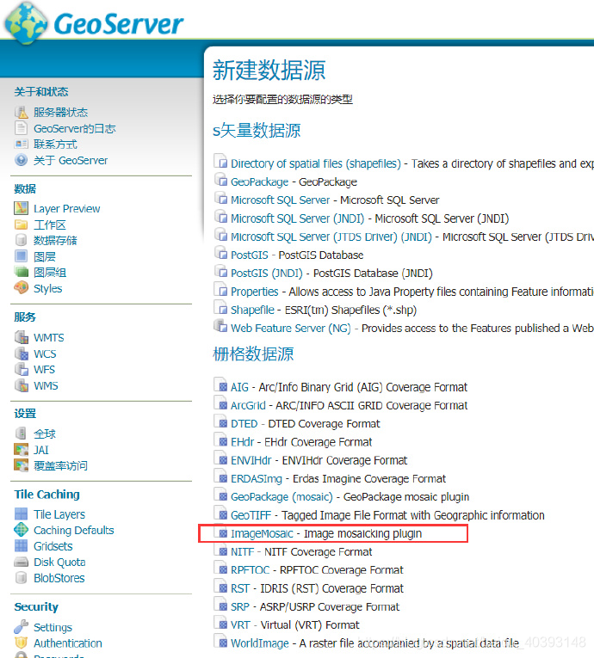Click the 关于 GeoServer help icon
The height and width of the screenshot is (658, 594).
click(x=21, y=160)
